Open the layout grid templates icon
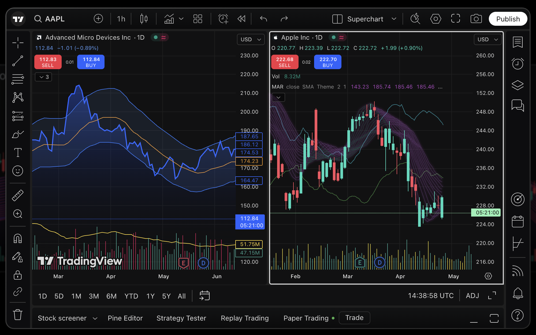This screenshot has height=335, width=536. click(198, 19)
